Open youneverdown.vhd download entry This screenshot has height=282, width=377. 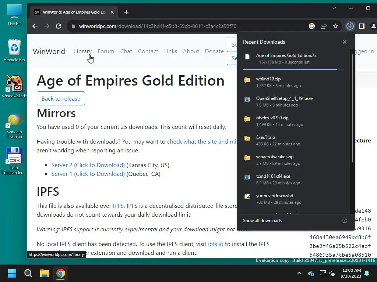(x=294, y=199)
